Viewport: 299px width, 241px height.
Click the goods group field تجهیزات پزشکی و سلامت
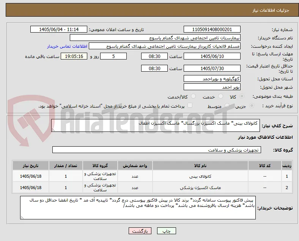(x=157, y=150)
